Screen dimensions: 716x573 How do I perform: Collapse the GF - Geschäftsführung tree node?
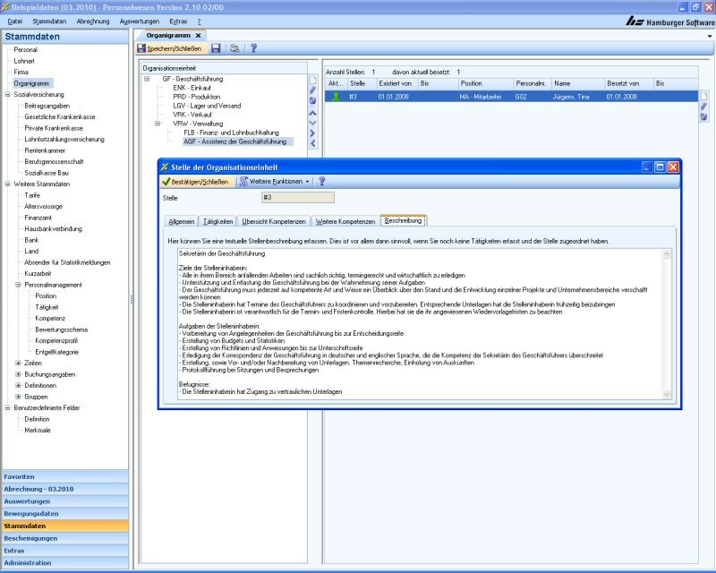click(147, 79)
